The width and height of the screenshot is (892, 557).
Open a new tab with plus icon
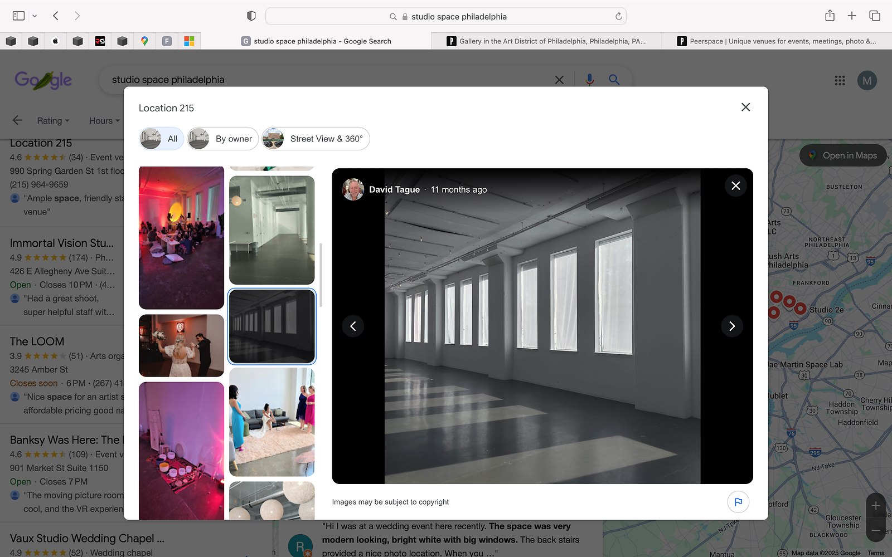click(852, 16)
